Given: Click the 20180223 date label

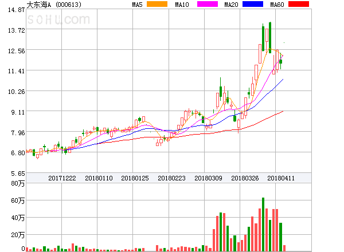Looking at the screenshot, I should pyautogui.click(x=171, y=178).
